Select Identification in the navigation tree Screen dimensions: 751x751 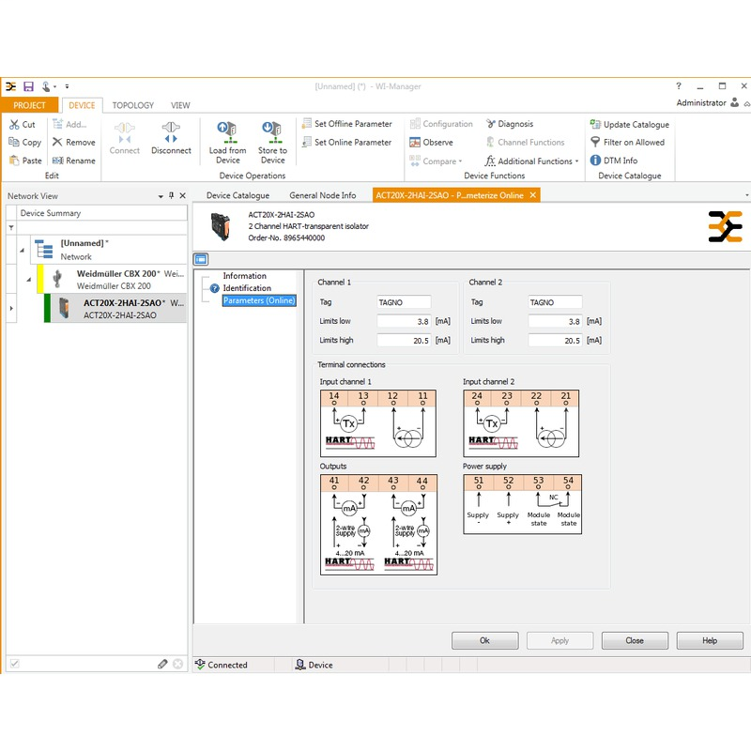(x=247, y=288)
